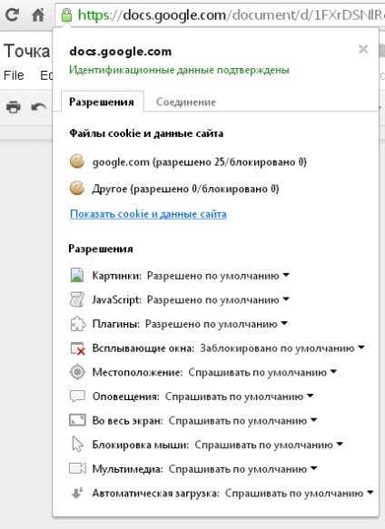Click the Блокировка мыши cursor icon

point(78,445)
